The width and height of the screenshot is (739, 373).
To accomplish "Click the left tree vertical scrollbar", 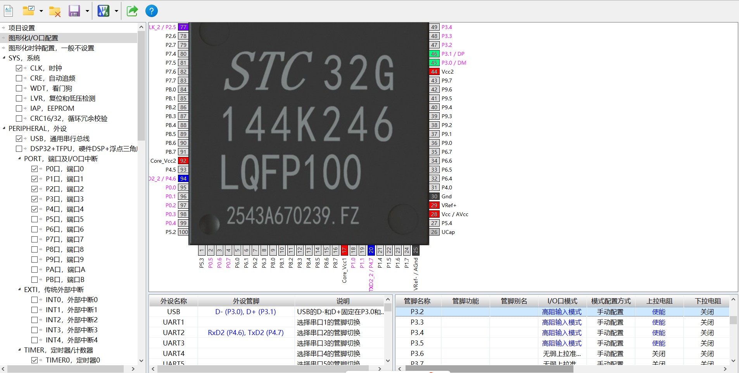I will 141,86.
